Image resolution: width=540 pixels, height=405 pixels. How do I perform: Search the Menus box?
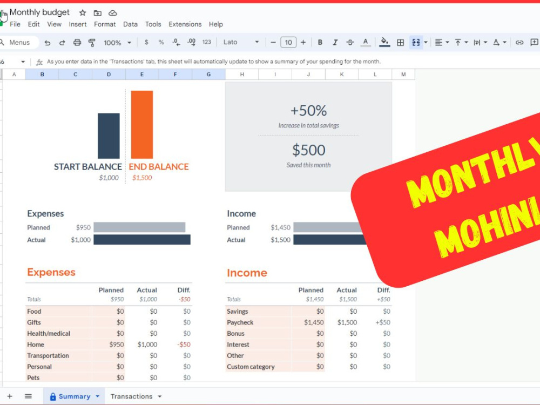[19, 42]
